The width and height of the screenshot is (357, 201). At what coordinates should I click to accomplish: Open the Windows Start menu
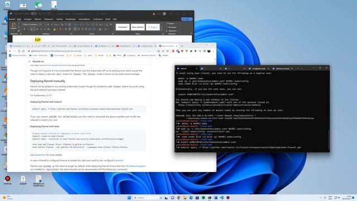[x=129, y=198]
